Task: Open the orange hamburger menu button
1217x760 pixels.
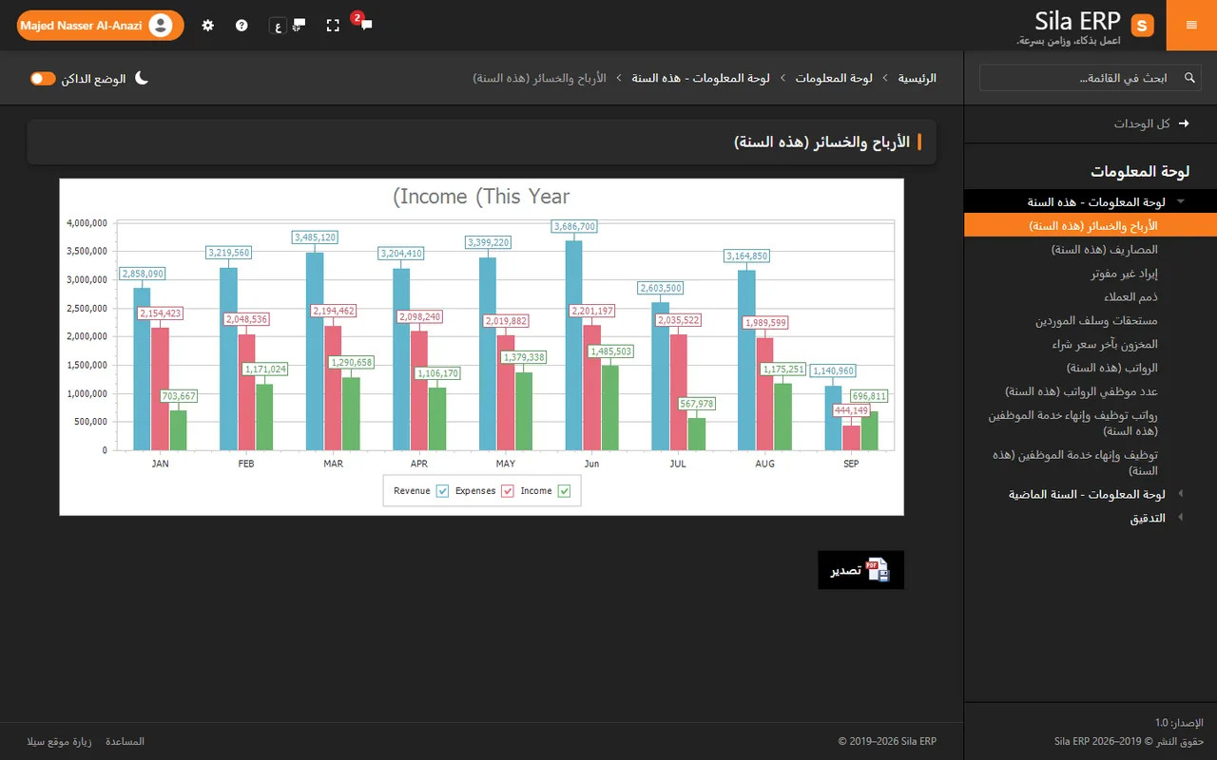Action: pos(1191,26)
